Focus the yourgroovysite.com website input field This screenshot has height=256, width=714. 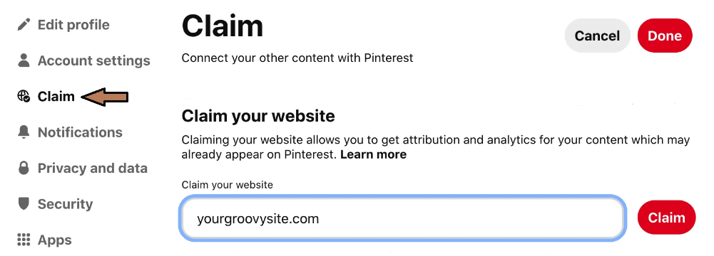pos(402,218)
